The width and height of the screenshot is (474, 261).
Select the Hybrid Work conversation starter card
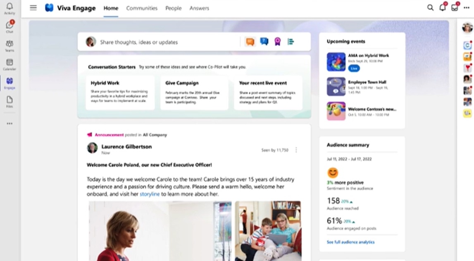tap(120, 93)
